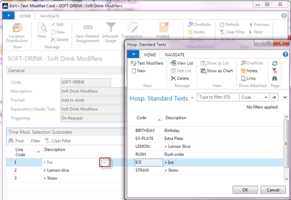Click the green Refresh icon in dialog ribbon
Image resolution: width=291 pixels, height=200 pixels.
coord(275,63)
